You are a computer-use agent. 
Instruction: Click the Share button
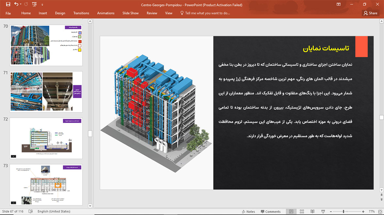pos(371,13)
